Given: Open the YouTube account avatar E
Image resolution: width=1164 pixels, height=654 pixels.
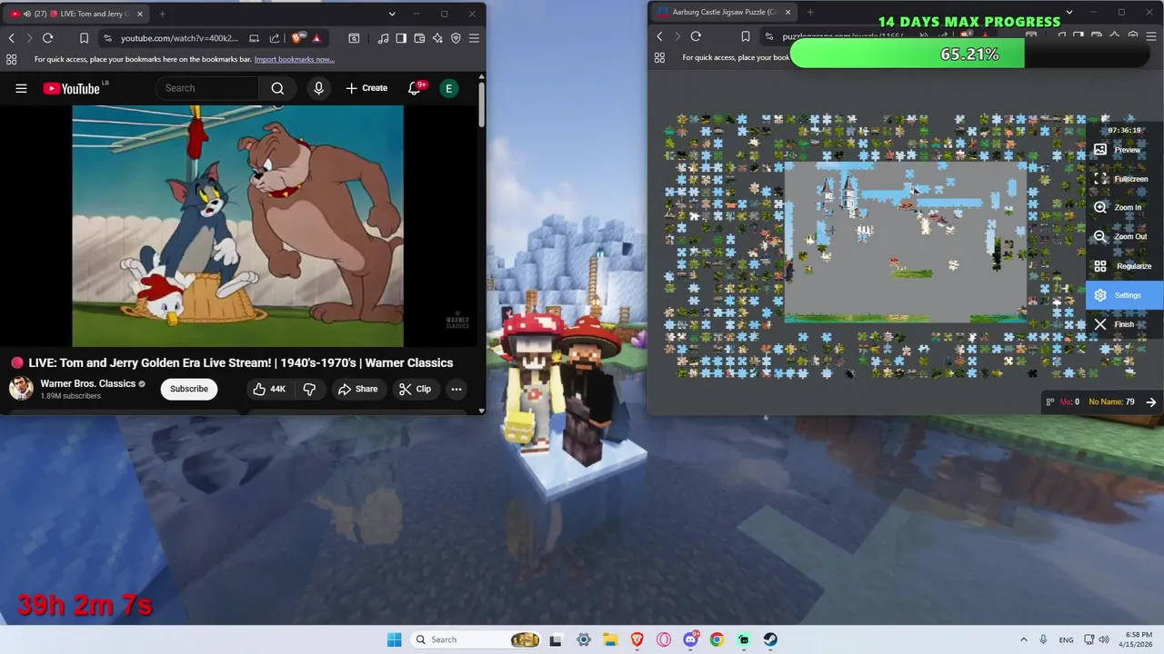Looking at the screenshot, I should coord(448,88).
